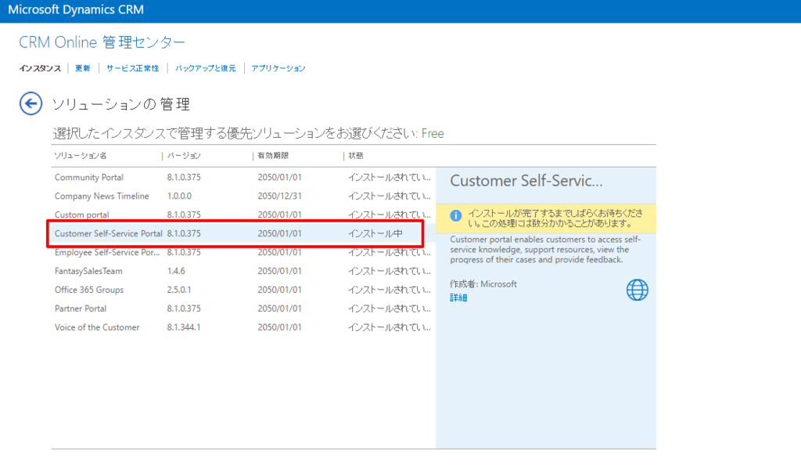Click version 2.5.0.1 cell
This screenshot has width=801, height=476.
point(179,290)
